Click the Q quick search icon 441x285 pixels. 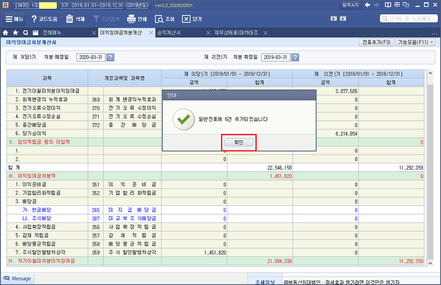pos(25,33)
